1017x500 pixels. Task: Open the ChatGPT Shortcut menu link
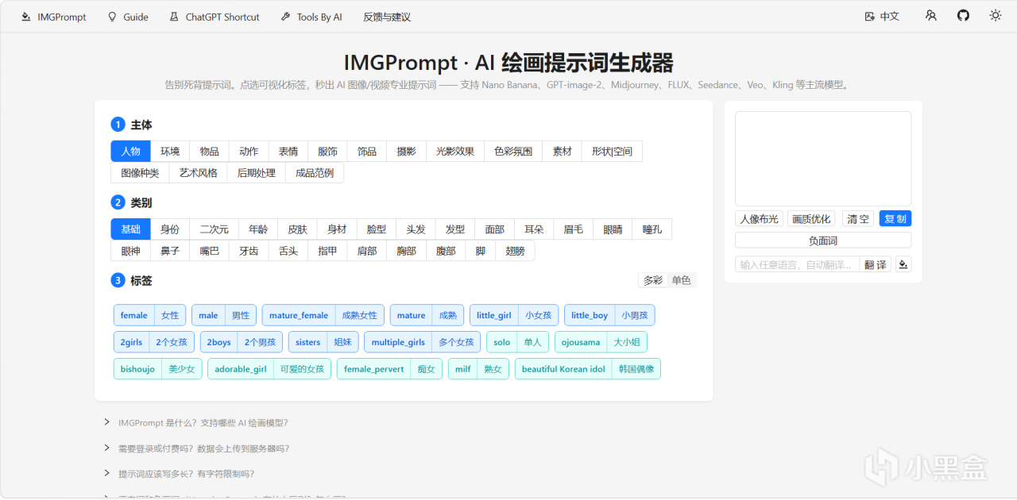pyautogui.click(x=214, y=17)
